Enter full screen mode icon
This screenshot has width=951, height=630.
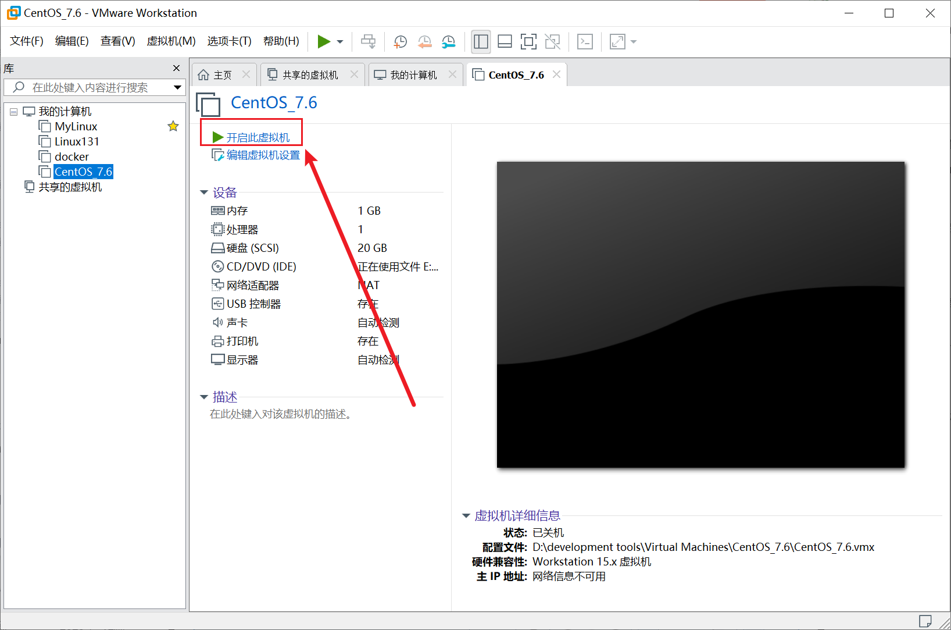tap(528, 41)
